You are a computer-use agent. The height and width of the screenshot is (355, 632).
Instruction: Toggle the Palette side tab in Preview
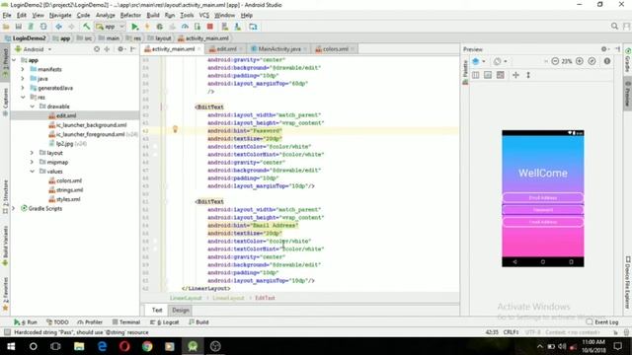(x=465, y=71)
